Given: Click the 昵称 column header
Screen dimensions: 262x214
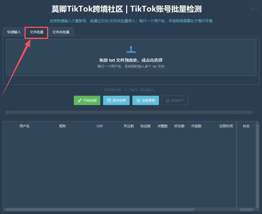Looking at the screenshot, I should pyautogui.click(x=63, y=126).
